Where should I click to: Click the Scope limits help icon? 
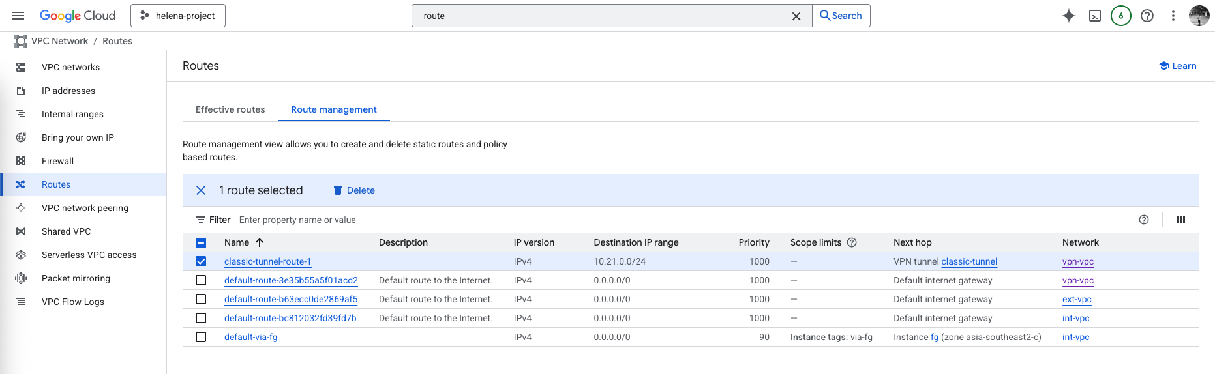(852, 242)
